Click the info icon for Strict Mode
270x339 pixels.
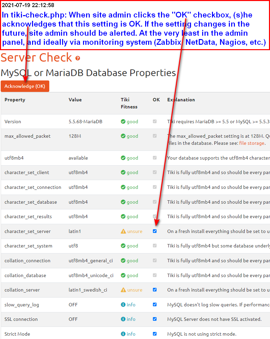(x=123, y=334)
